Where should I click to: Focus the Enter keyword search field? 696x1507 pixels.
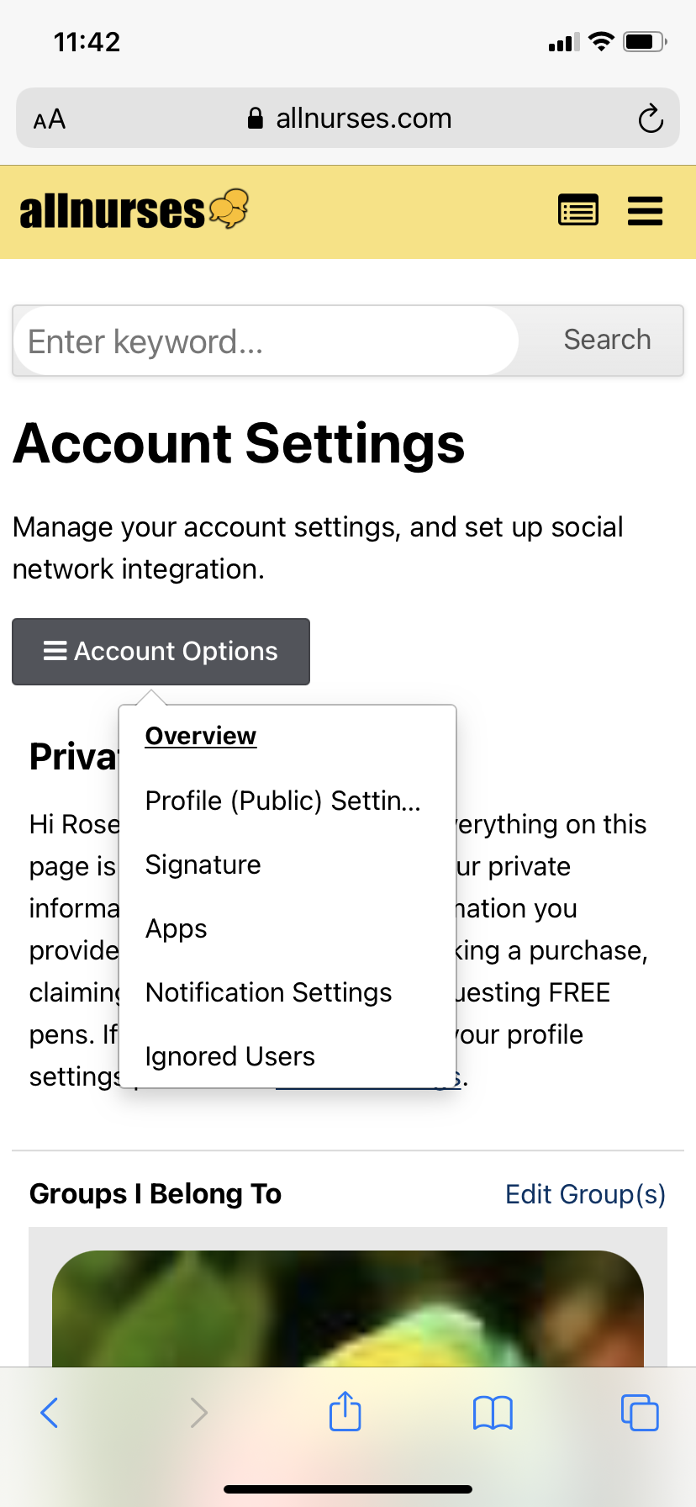pyautogui.click(x=266, y=341)
